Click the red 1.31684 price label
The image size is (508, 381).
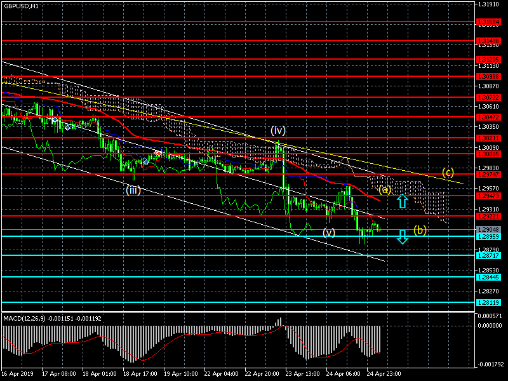click(488, 22)
